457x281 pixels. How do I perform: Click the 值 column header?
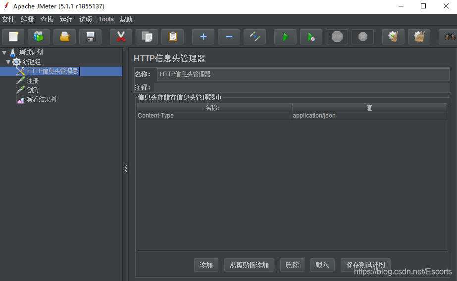(x=369, y=108)
